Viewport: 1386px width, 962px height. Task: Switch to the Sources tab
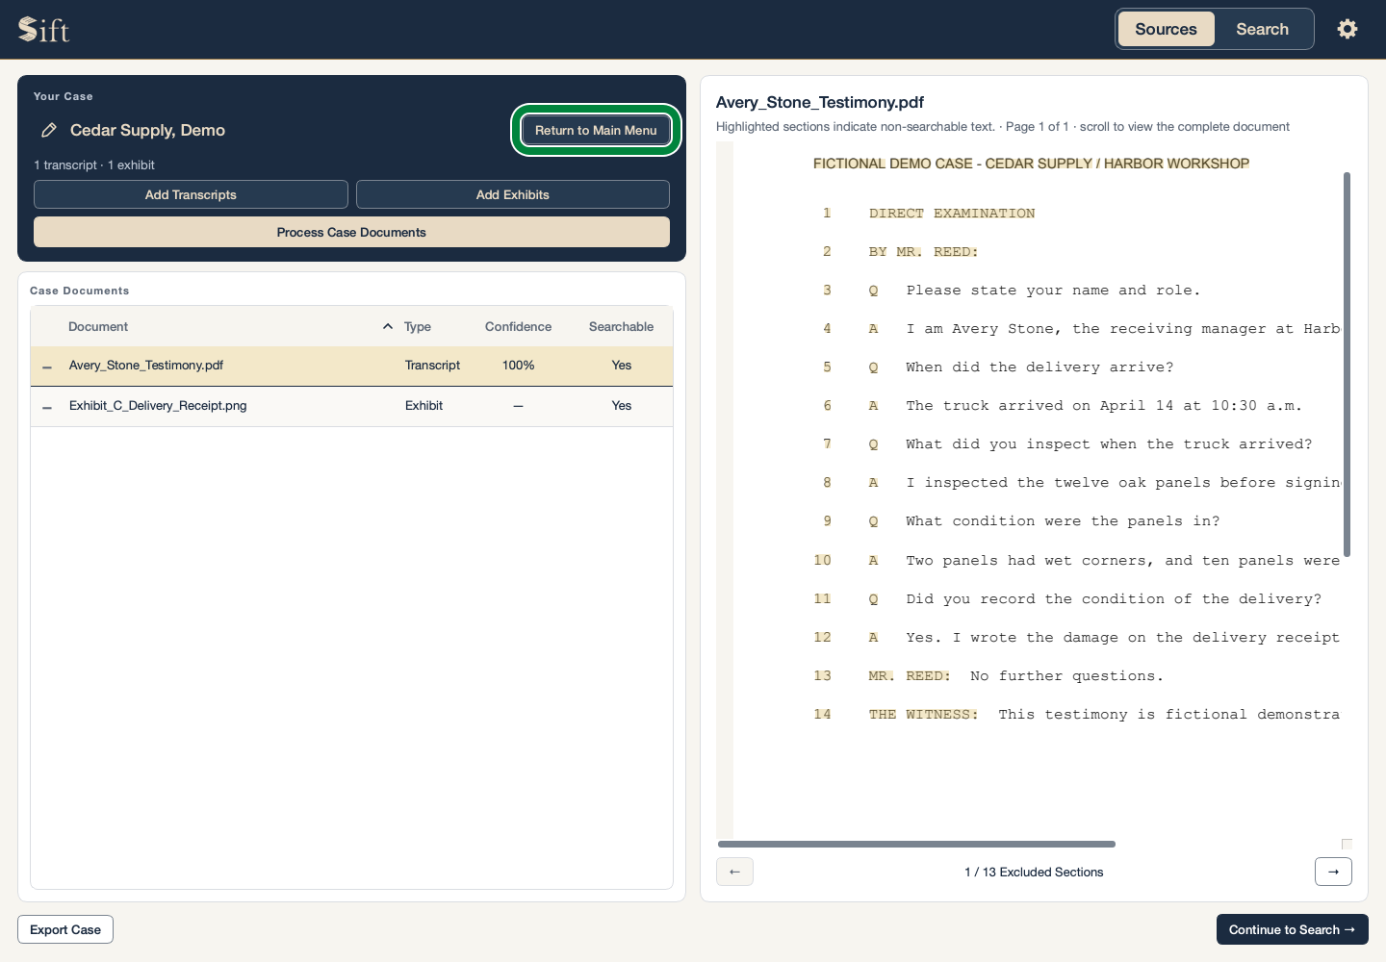point(1166,29)
